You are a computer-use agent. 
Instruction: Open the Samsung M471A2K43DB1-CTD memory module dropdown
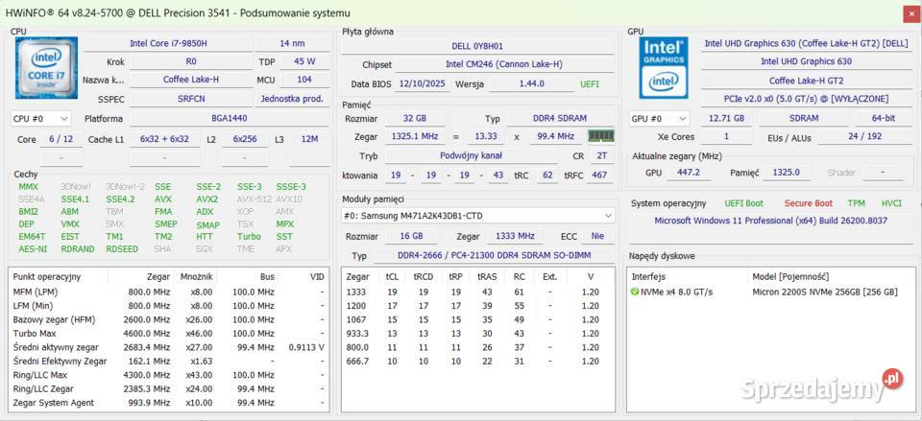point(477,216)
